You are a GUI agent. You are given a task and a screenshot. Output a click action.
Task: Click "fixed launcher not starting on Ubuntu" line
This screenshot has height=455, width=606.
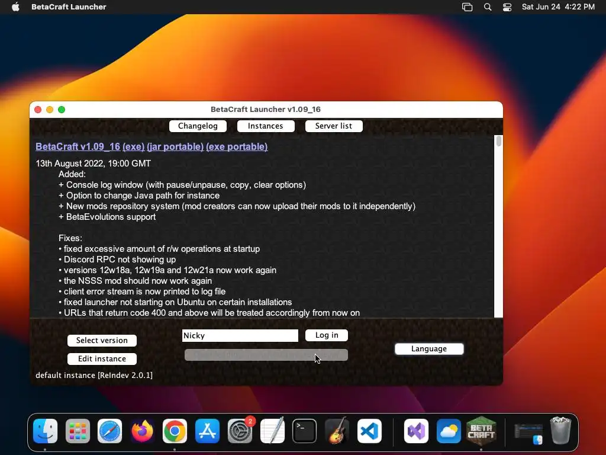point(175,302)
